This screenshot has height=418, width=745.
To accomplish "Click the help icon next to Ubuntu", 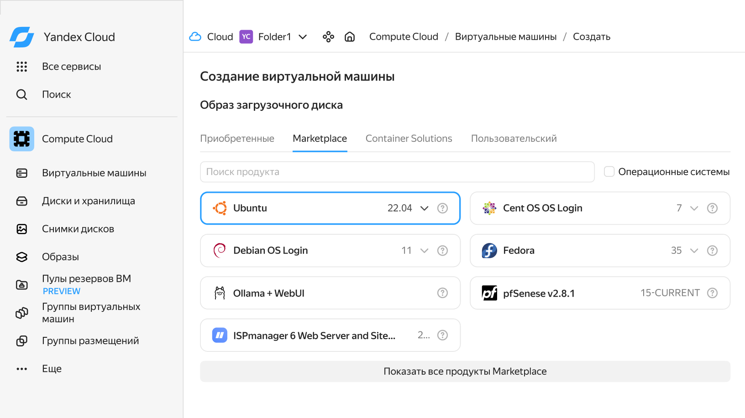I will pos(442,208).
